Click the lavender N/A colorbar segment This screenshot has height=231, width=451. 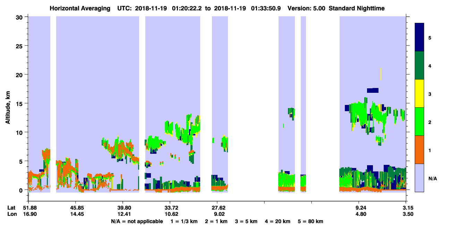[419, 178]
